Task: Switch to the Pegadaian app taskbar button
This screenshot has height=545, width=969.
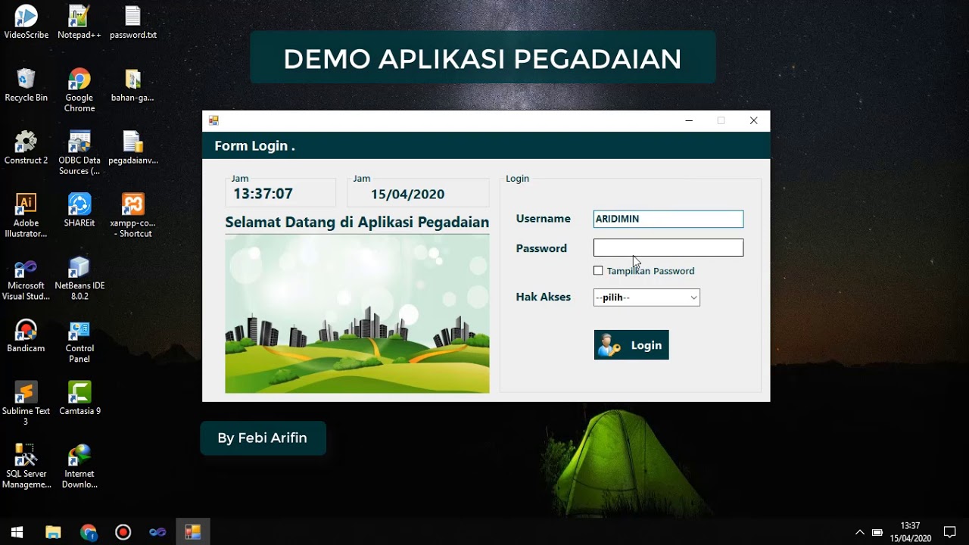Action: (193, 532)
